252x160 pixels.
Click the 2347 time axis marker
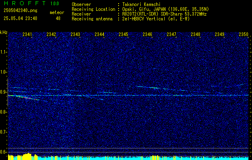coord(171,34)
